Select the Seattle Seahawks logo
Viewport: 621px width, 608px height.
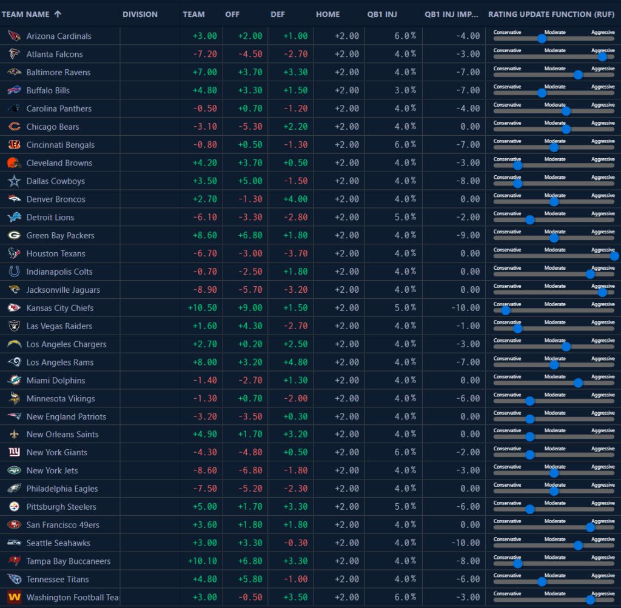click(x=15, y=543)
